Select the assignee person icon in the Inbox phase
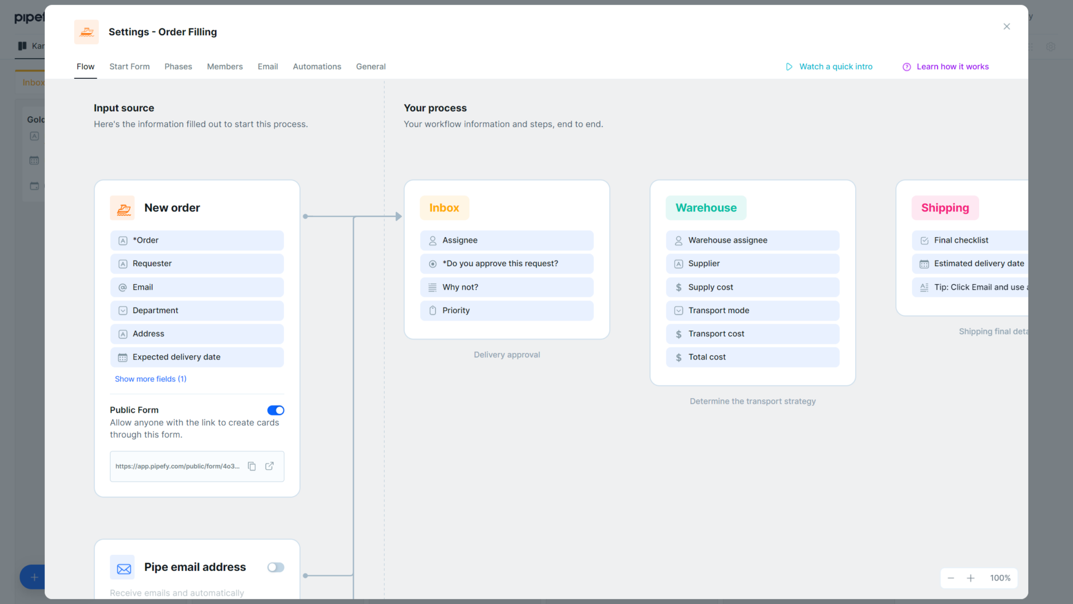This screenshot has height=604, width=1073. point(432,240)
